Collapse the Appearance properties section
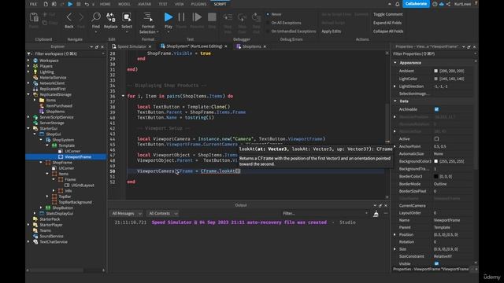 pos(395,63)
